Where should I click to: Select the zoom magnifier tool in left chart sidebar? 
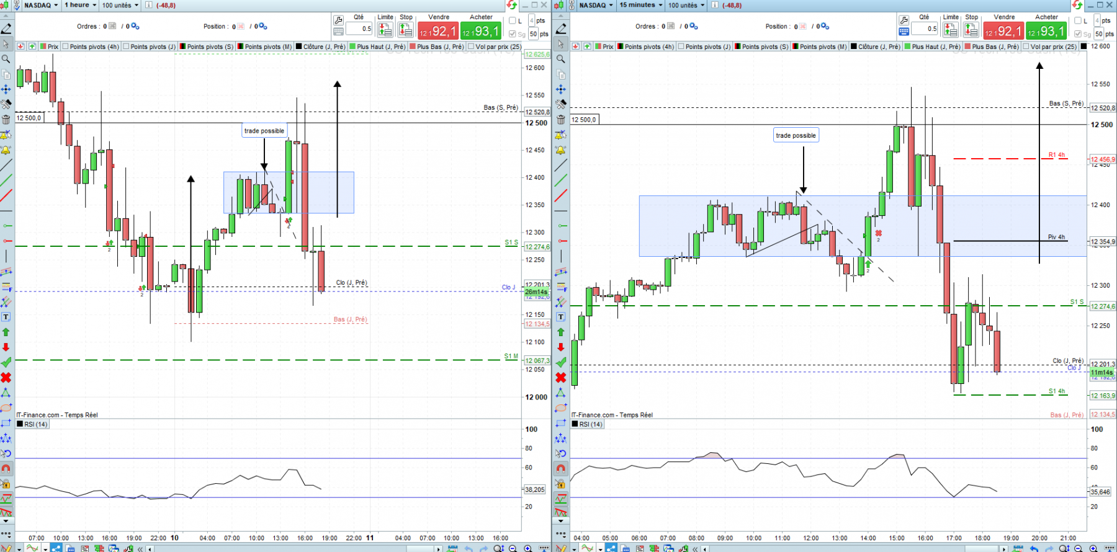[6, 59]
